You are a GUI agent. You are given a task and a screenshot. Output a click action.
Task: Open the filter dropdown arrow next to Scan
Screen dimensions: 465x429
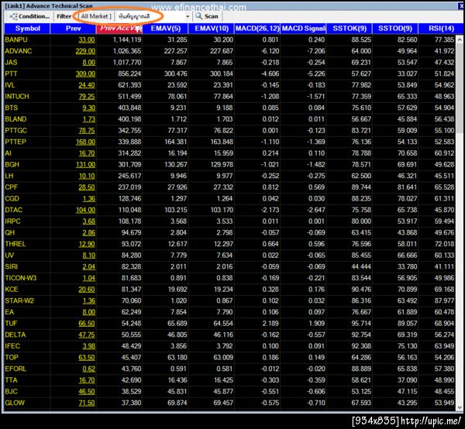(x=188, y=16)
